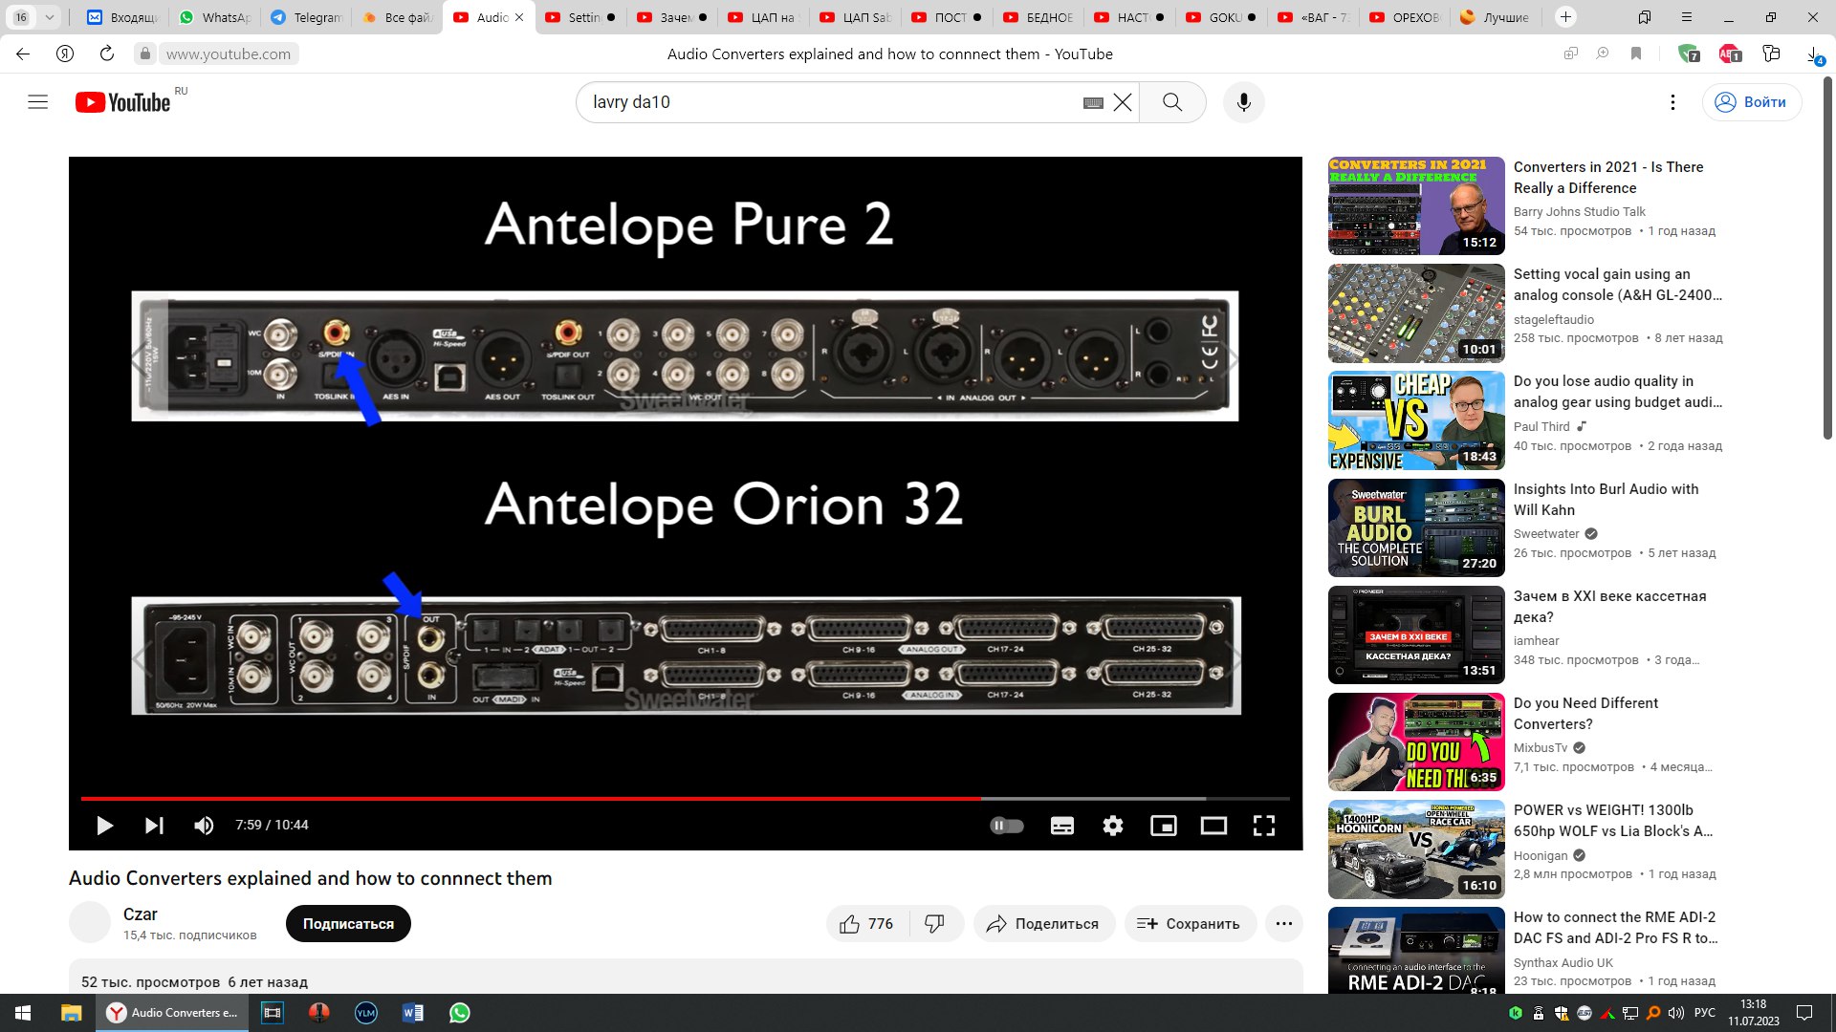The image size is (1836, 1032).
Task: Turn on subtitles in video player
Action: [1062, 826]
